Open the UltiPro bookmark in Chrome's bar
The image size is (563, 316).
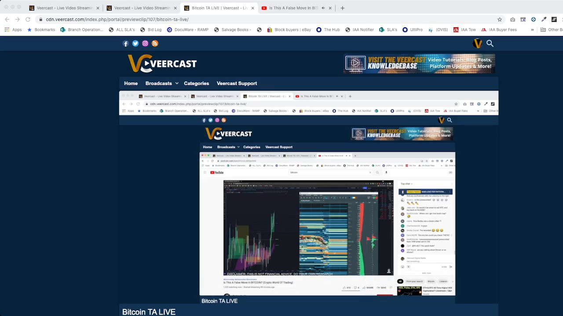(x=413, y=30)
